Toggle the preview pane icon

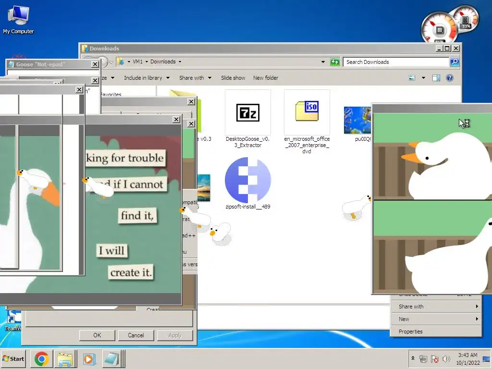click(x=436, y=78)
